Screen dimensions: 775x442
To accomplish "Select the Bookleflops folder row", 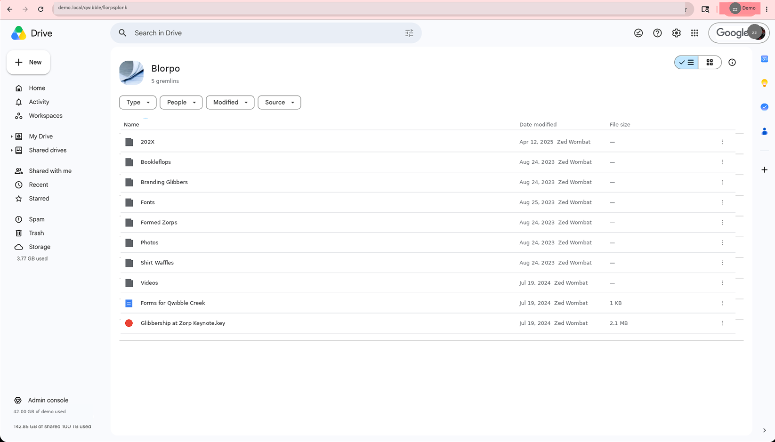I will (428, 162).
